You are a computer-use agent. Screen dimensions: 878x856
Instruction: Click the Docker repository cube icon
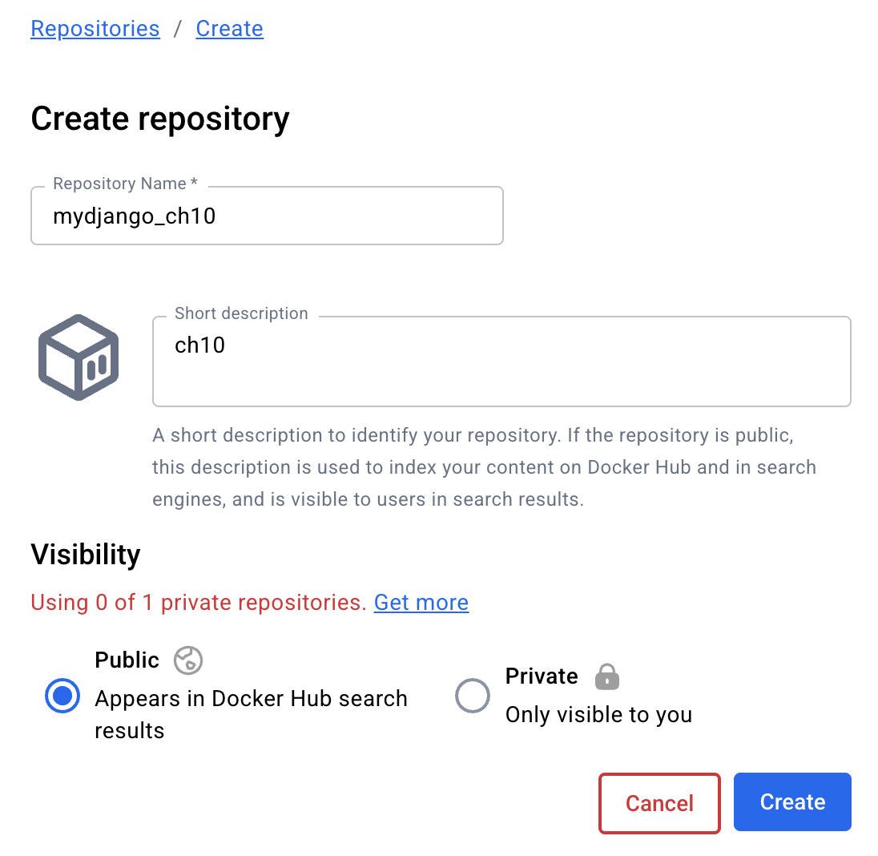pyautogui.click(x=79, y=357)
